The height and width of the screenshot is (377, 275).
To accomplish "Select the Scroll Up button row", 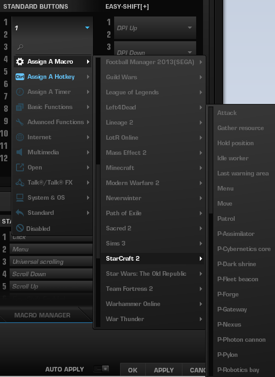I will 51,287.
